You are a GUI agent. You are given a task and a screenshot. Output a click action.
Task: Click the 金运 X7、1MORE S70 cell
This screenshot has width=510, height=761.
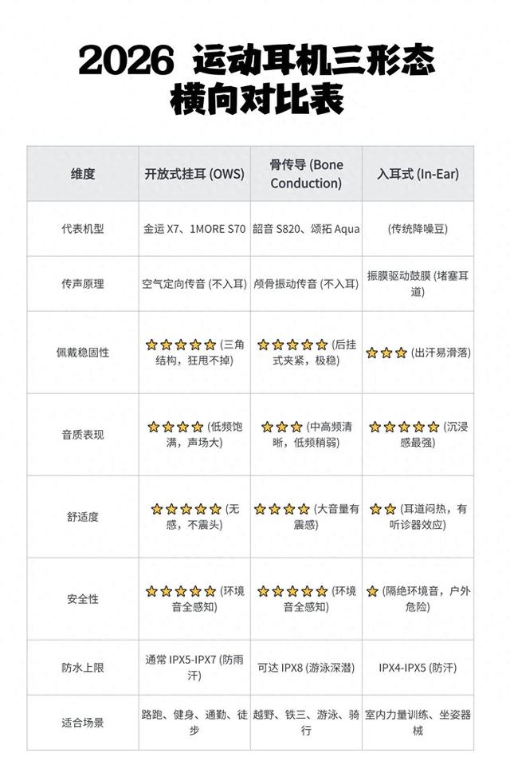pyautogui.click(x=194, y=229)
